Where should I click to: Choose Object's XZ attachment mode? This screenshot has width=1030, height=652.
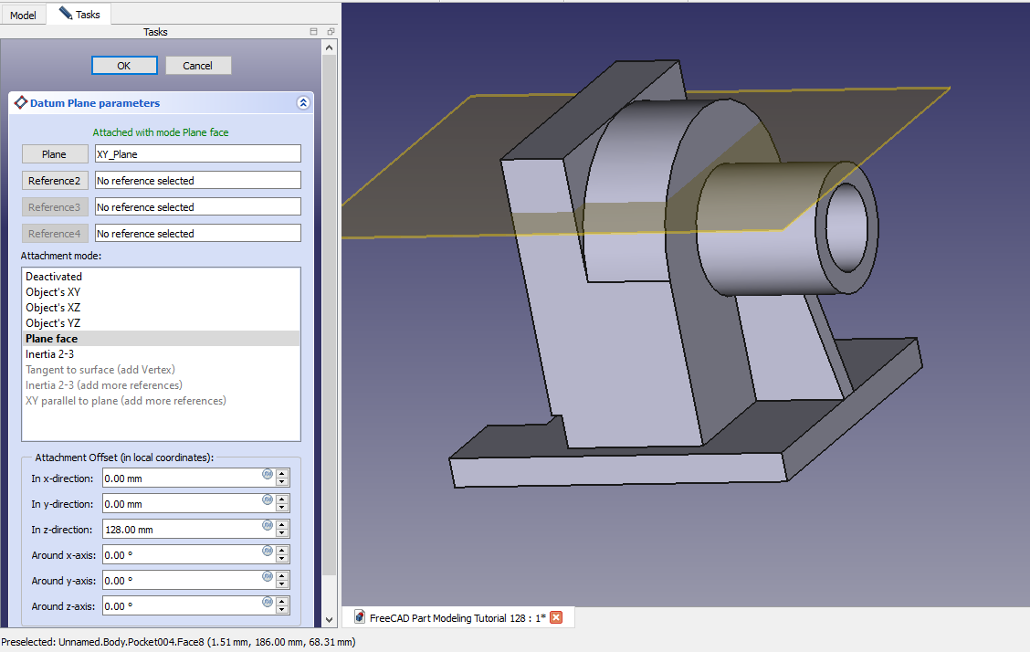point(53,308)
